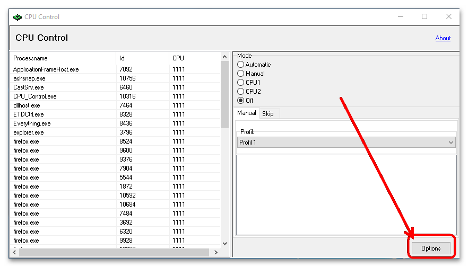Maximize the CPU Control window
The image size is (468, 267).
click(x=424, y=16)
